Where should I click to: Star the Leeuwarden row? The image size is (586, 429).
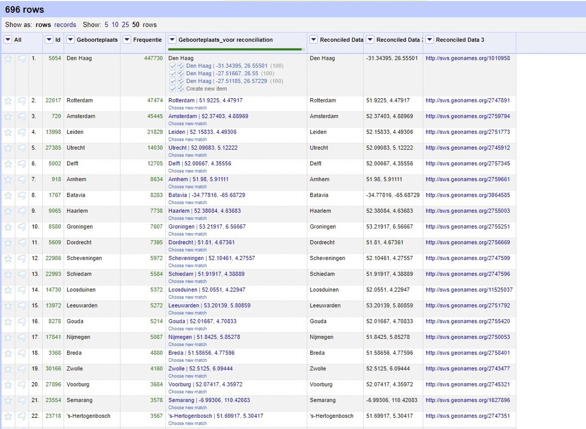tap(8, 306)
